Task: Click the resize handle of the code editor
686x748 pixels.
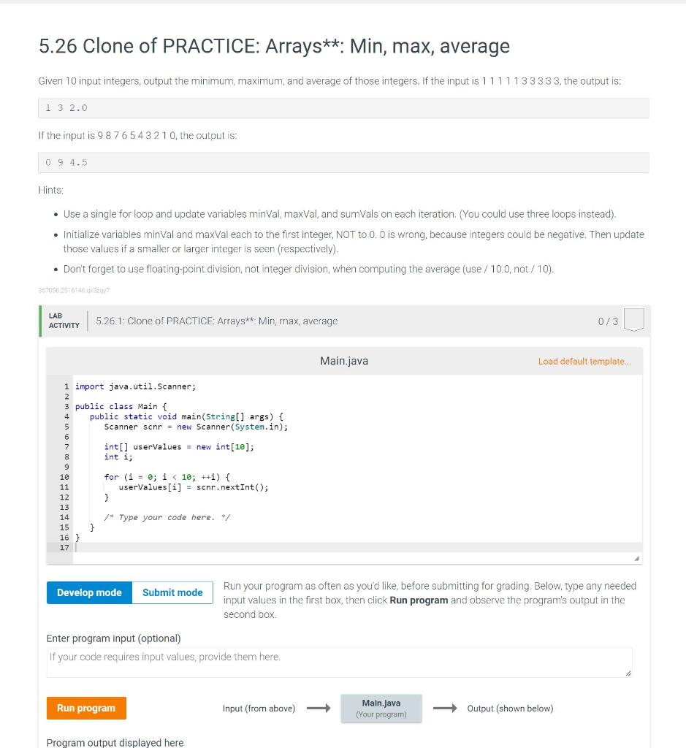Action: [636, 559]
